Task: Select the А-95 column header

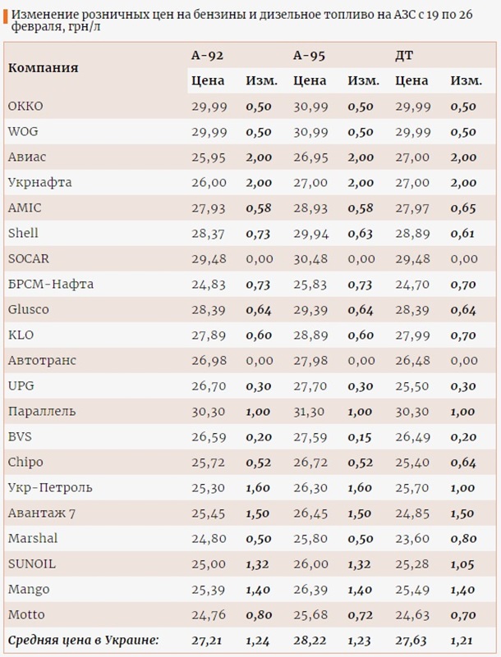Action: [x=310, y=56]
